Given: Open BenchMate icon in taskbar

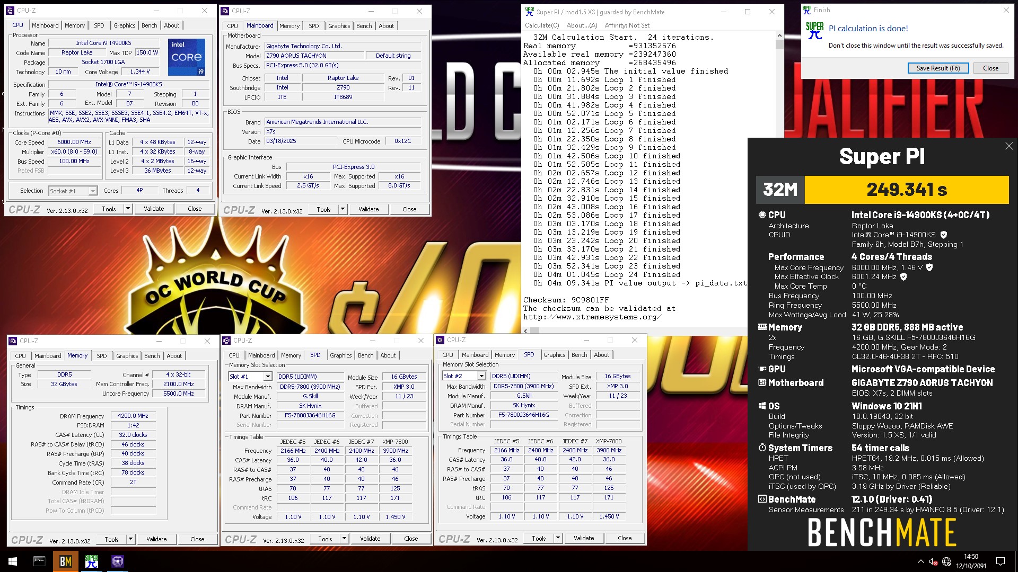Looking at the screenshot, I should (x=65, y=561).
